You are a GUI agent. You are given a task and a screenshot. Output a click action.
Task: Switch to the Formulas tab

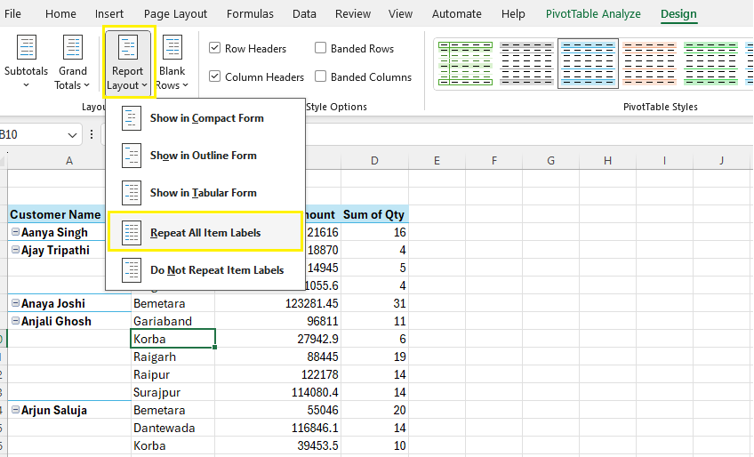(250, 13)
